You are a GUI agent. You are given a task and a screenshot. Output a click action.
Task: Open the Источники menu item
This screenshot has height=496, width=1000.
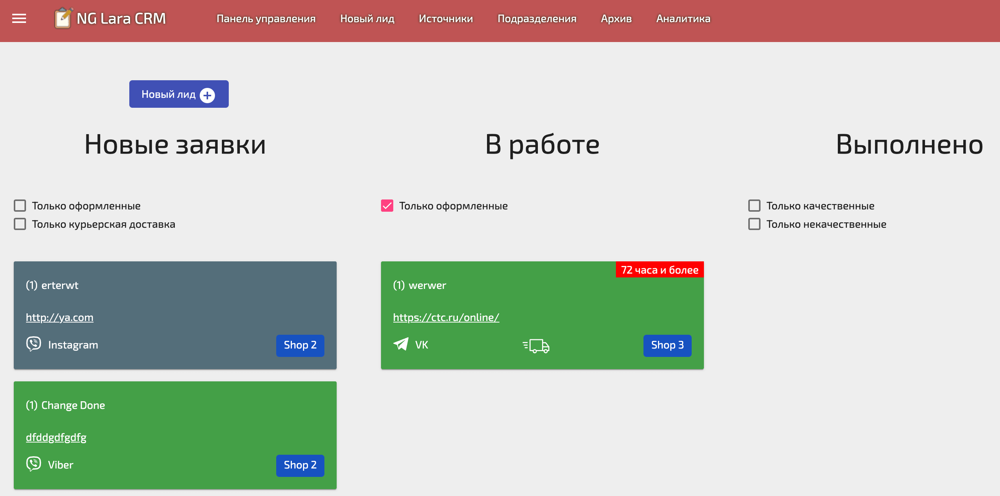(446, 19)
